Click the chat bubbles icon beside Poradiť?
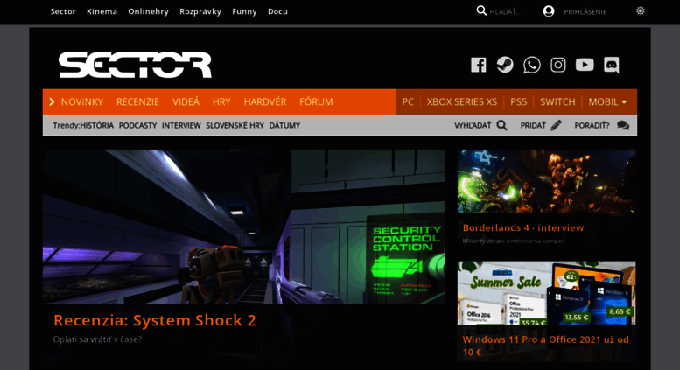 click(x=623, y=126)
